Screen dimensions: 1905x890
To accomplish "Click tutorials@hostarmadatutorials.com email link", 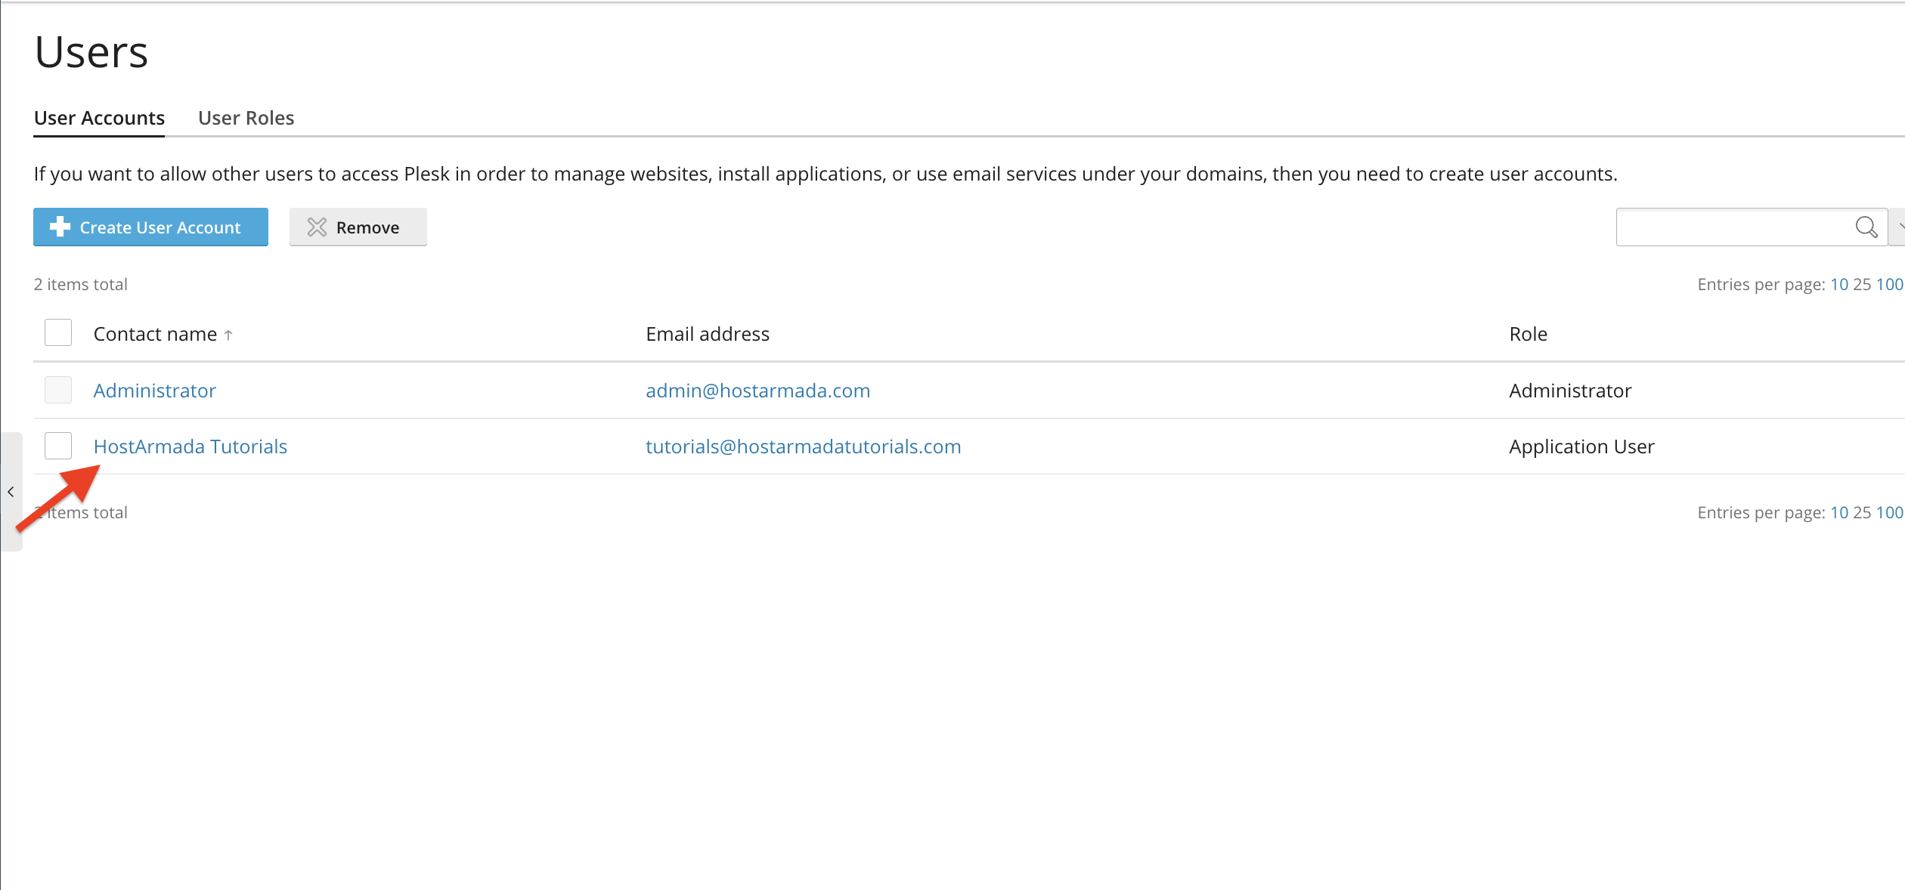I will click(803, 447).
